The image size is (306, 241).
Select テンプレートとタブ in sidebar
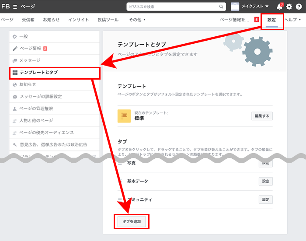55,73
